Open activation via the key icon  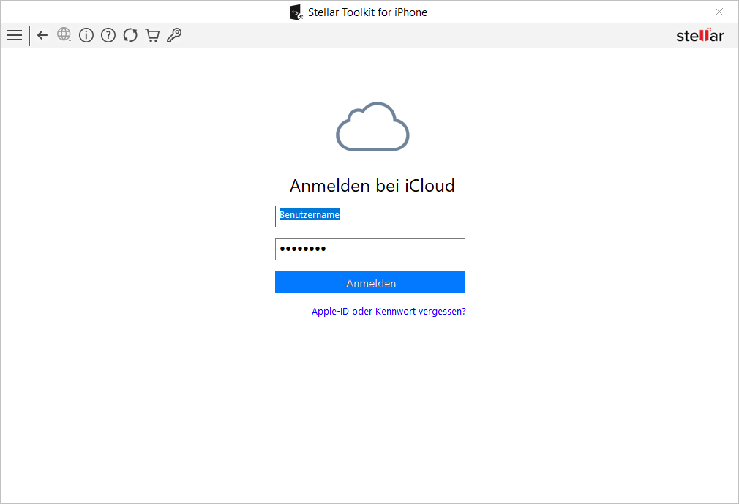174,35
